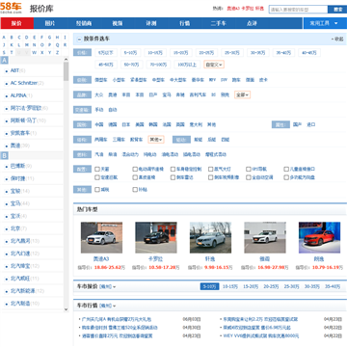Jump to letter W in alphabet index

click(x=34, y=53)
